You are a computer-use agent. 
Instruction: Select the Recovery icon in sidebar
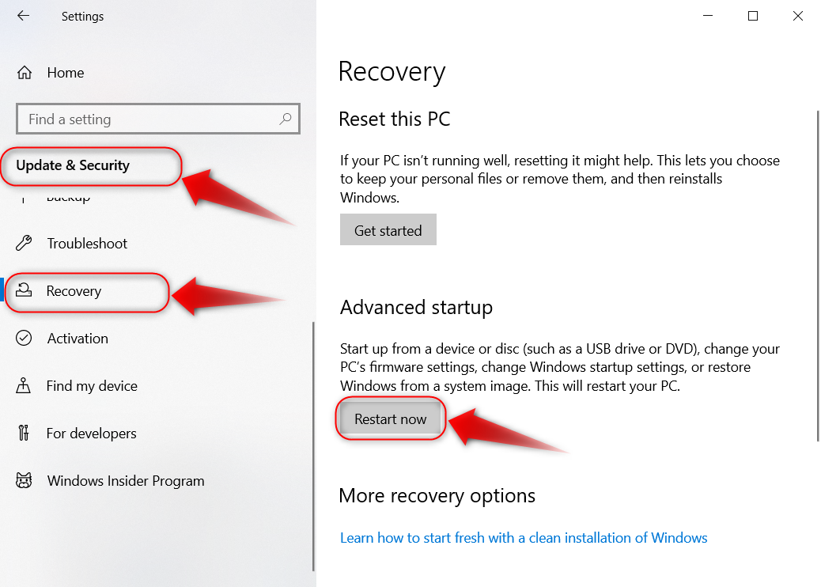24,290
